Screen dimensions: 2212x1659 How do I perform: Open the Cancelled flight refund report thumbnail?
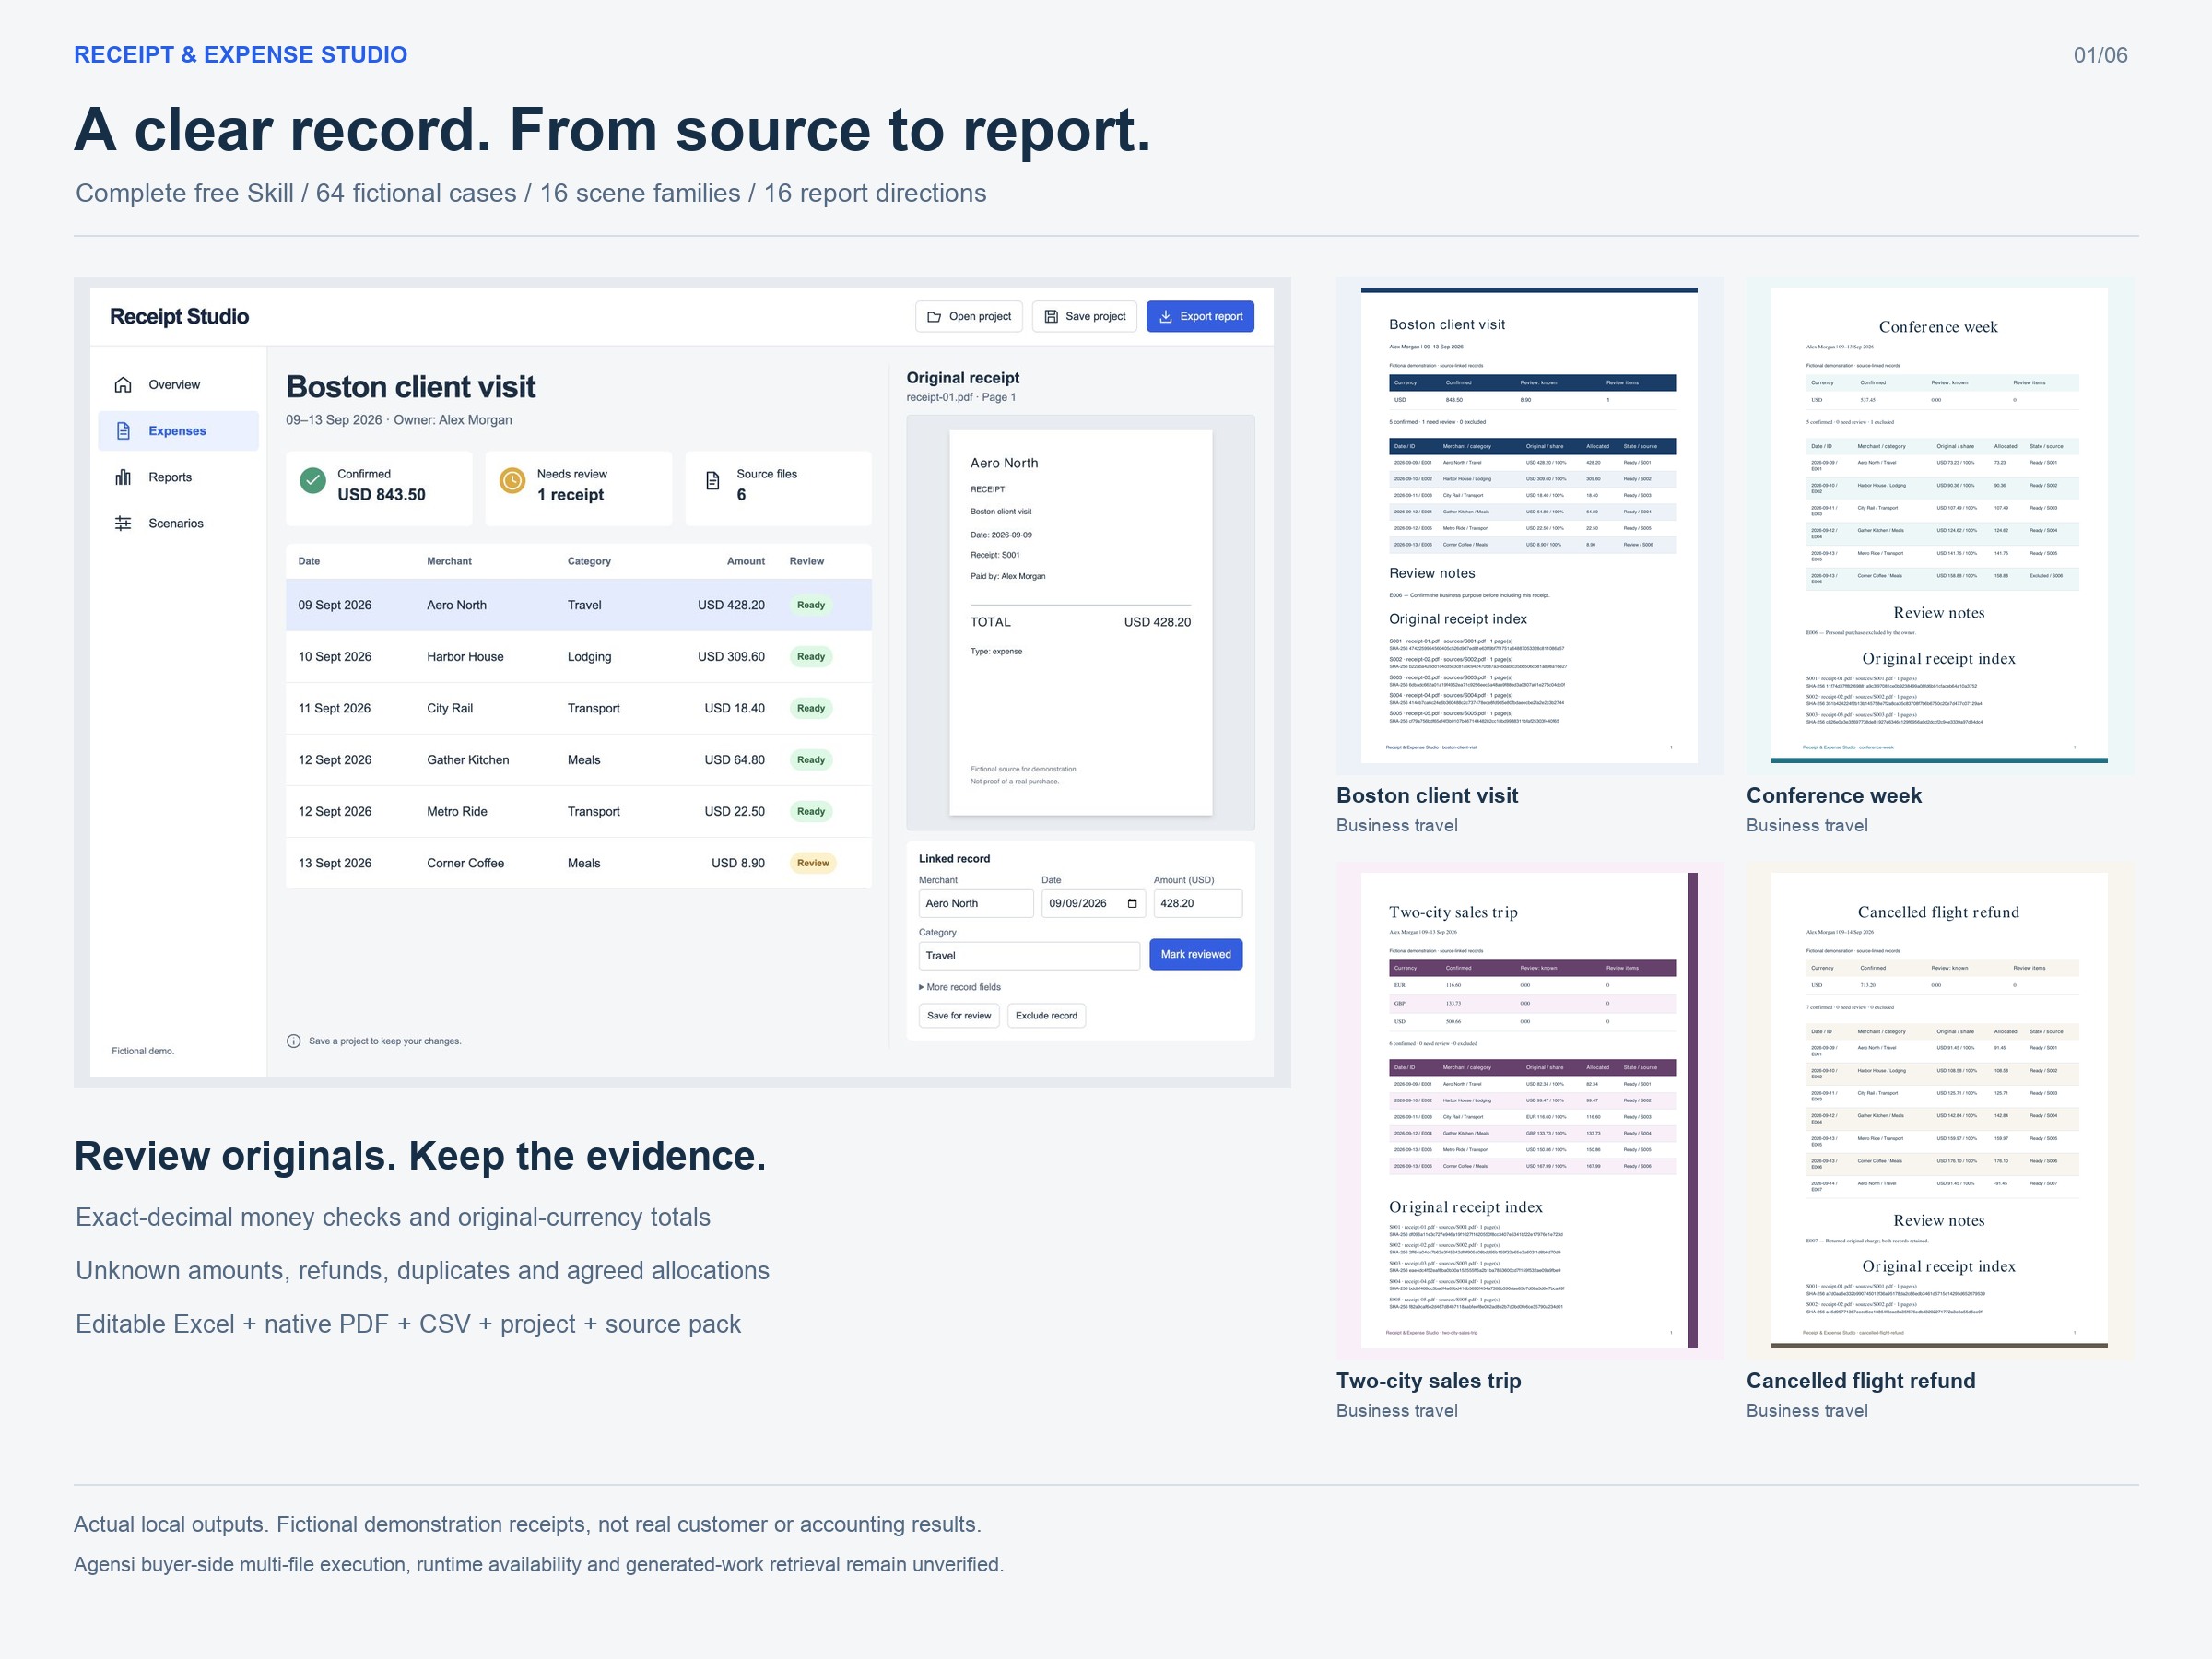(x=1939, y=1110)
